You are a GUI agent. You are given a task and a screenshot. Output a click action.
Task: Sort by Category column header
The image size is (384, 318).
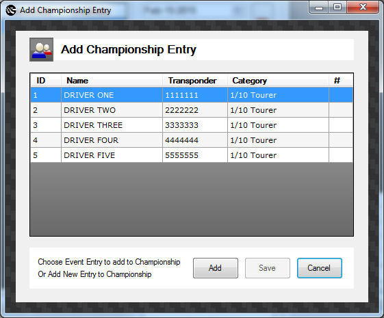pos(278,81)
